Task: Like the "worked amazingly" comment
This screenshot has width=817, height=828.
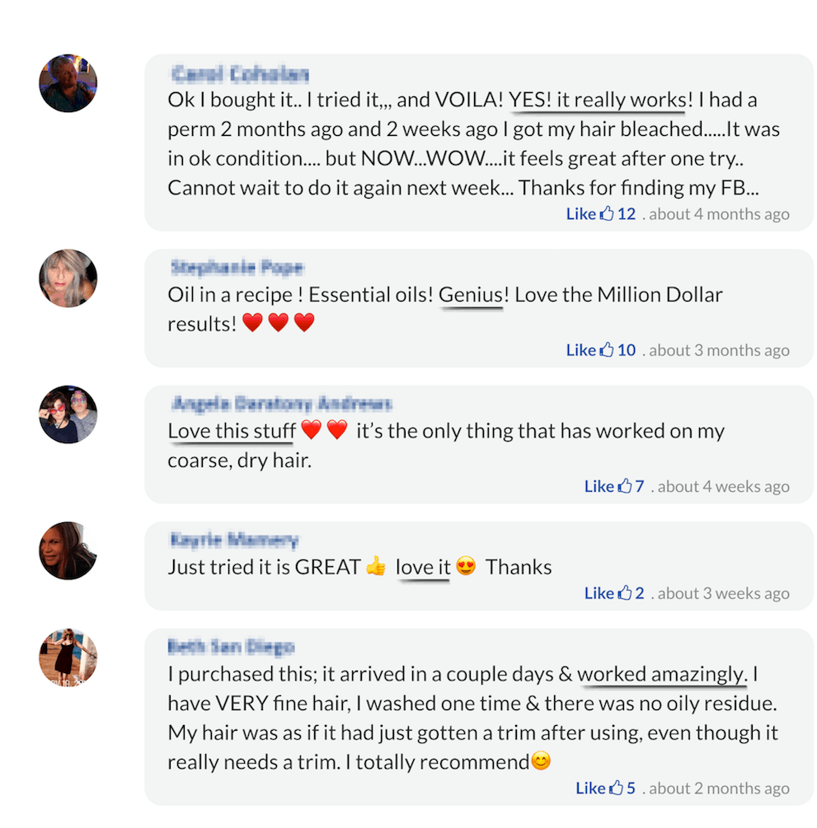Action: [589, 788]
